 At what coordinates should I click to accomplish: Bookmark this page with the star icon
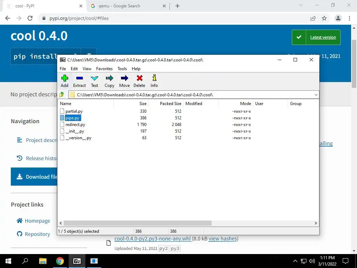pos(324,18)
